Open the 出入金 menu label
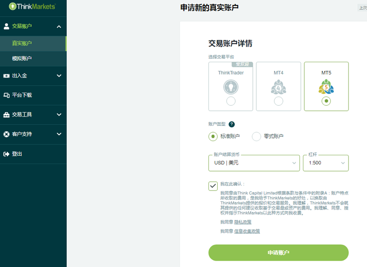Screen dimensions: 367x267 click(x=20, y=76)
